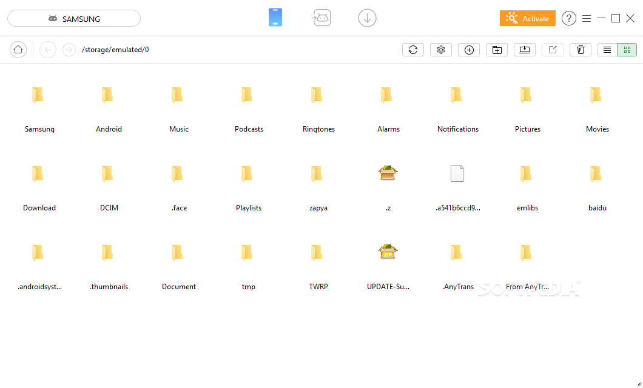The width and height of the screenshot is (643, 388).
Task: Select the Notifications folder
Action: click(x=458, y=109)
